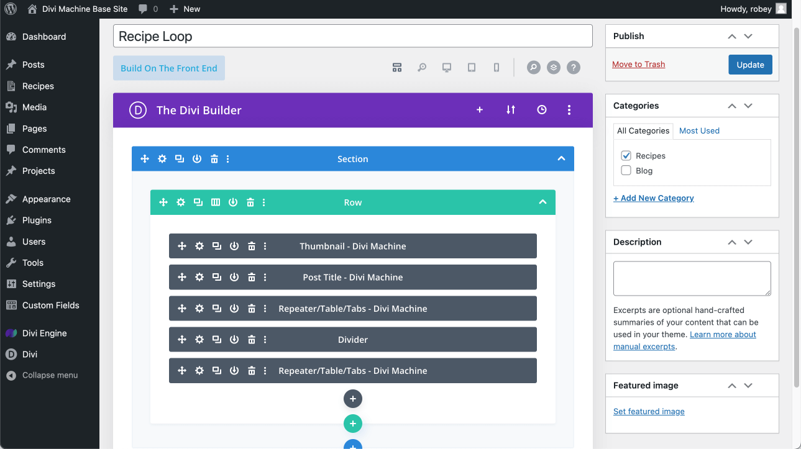Disable the Divider module power icon
This screenshot has width=801, height=449.
tap(234, 340)
